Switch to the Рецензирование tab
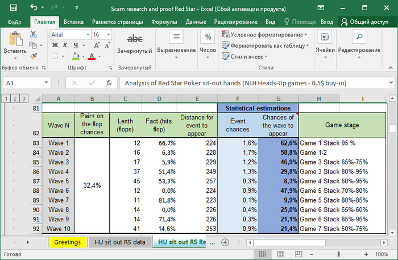Screen dimensions: 398x260 (235, 22)
